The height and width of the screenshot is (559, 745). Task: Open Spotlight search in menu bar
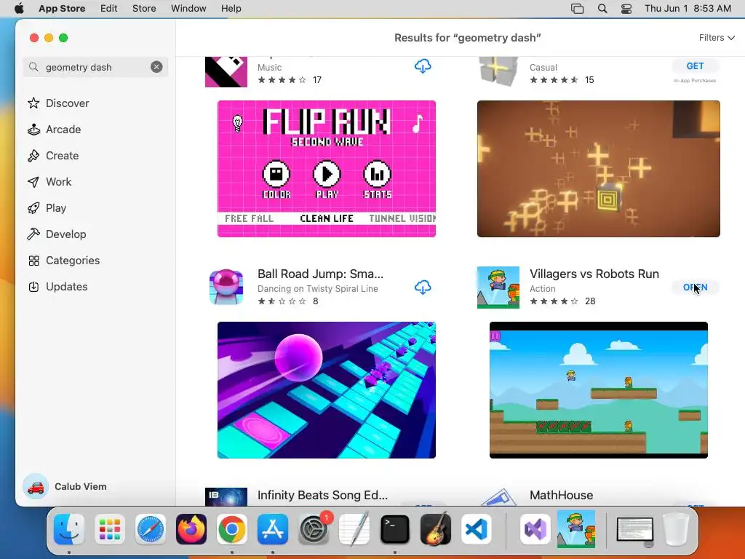602,9
